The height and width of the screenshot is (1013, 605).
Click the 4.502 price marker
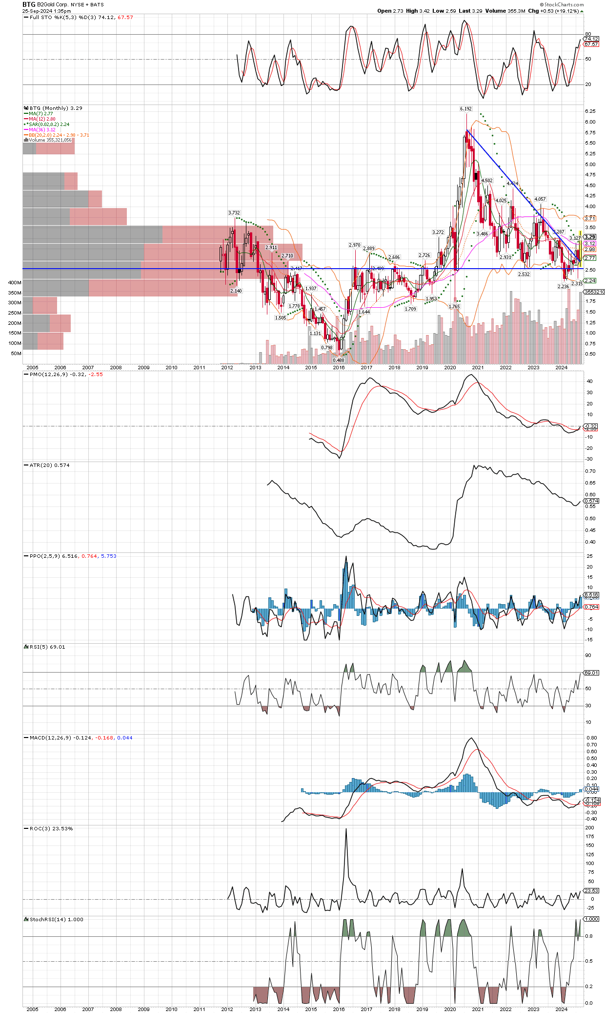[x=487, y=181]
